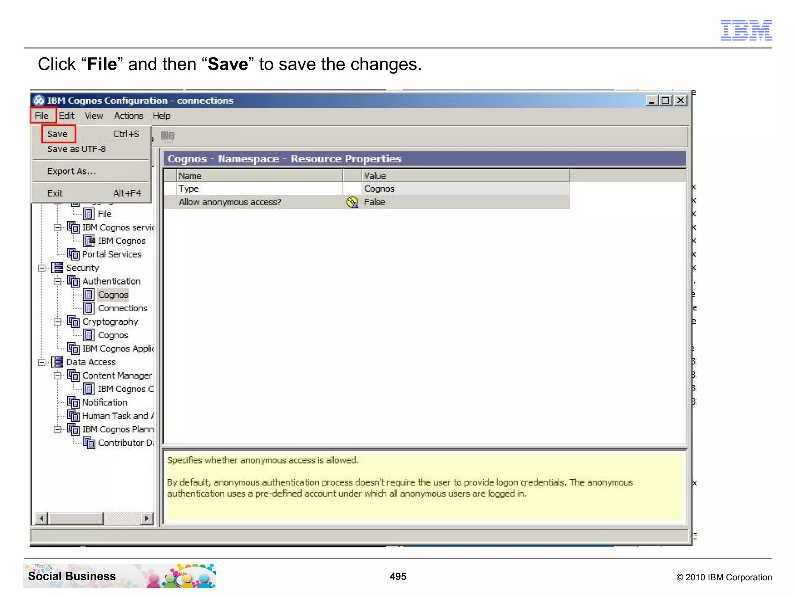The height and width of the screenshot is (597, 796).
Task: Click the edit icon beside False value
Action: 352,202
